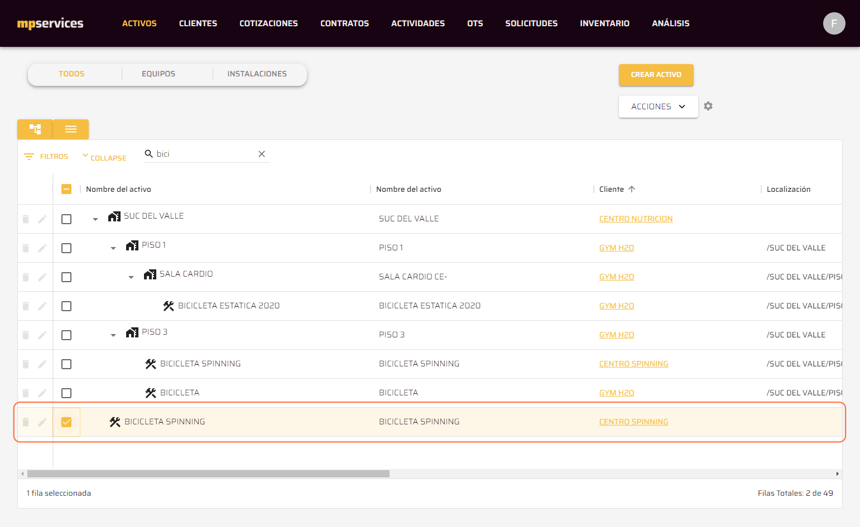Open the FILTROS panel

point(46,157)
